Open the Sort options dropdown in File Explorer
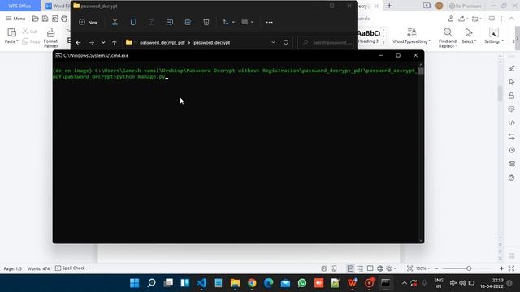 [x=228, y=22]
